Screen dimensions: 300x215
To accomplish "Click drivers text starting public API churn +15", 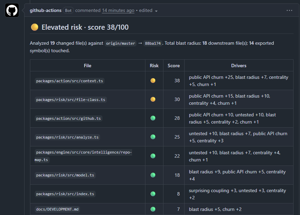I will [230, 100].
